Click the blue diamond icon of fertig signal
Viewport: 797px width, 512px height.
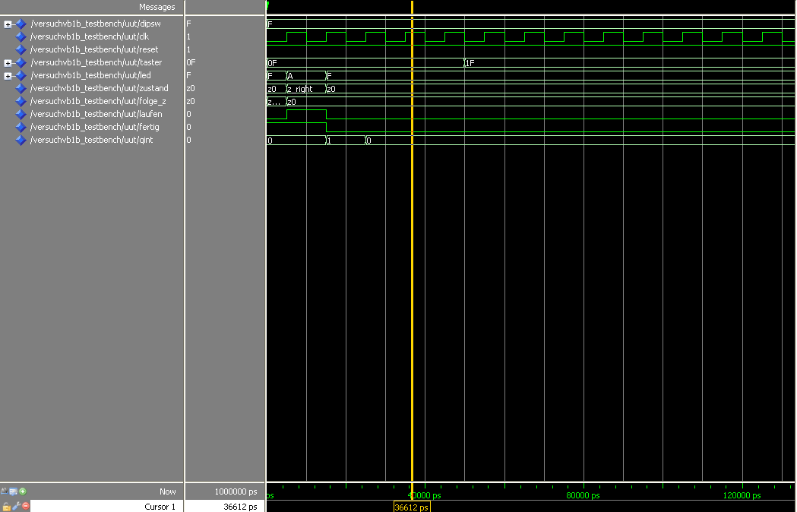[x=21, y=127]
